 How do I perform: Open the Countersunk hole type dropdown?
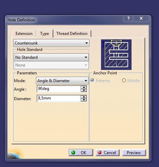(x=51, y=43)
